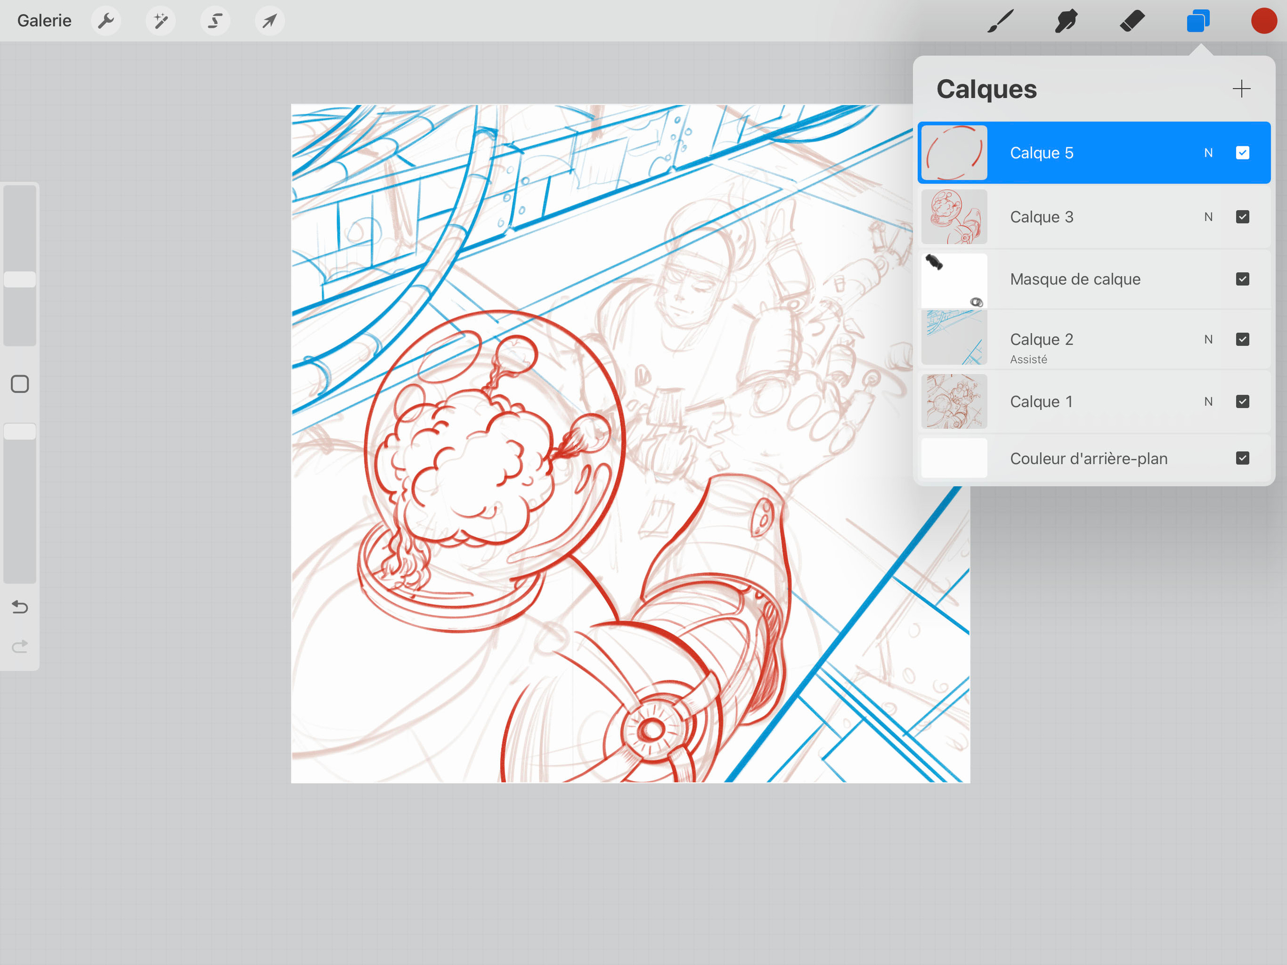Toggle visibility of Masque de calque
The height and width of the screenshot is (965, 1287).
tap(1242, 279)
